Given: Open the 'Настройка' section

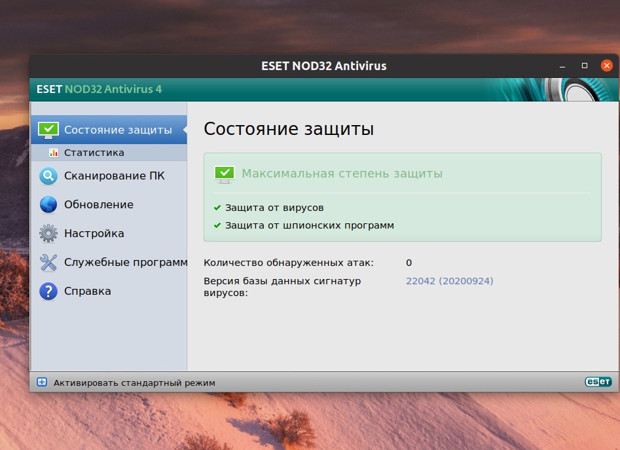Looking at the screenshot, I should click(109, 233).
